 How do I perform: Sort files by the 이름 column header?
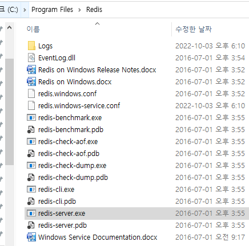33,29
